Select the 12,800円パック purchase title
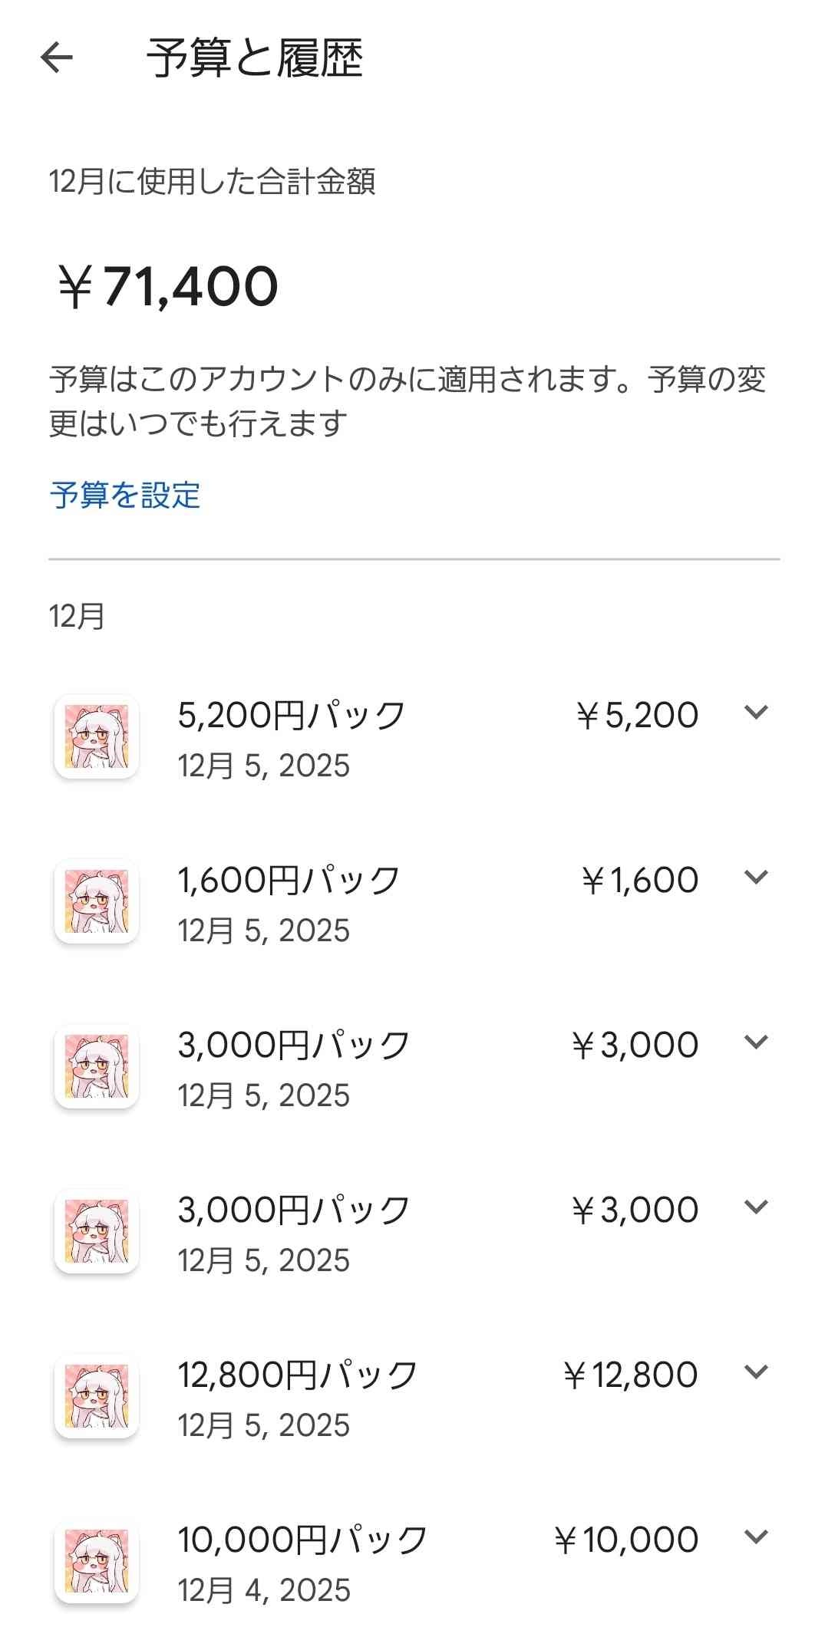Viewport: 828px width, 1637px height. click(x=298, y=1375)
